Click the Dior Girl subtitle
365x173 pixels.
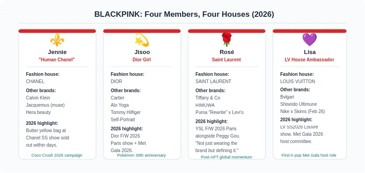(142, 59)
